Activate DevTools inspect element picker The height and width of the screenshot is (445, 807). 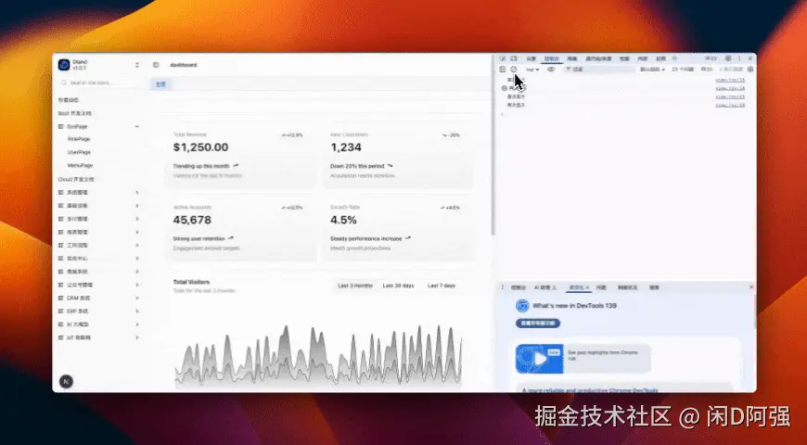(x=503, y=58)
